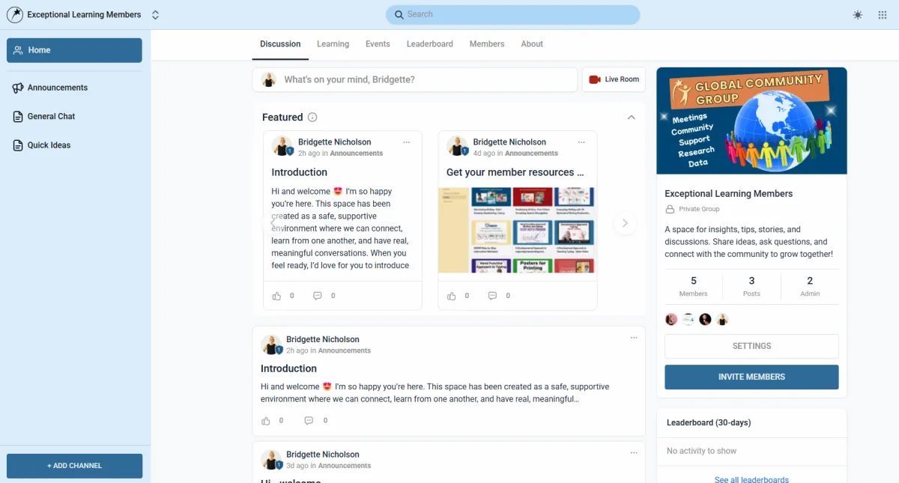Comment on the feed Introduction post
This screenshot has height=483, width=899.
click(309, 421)
